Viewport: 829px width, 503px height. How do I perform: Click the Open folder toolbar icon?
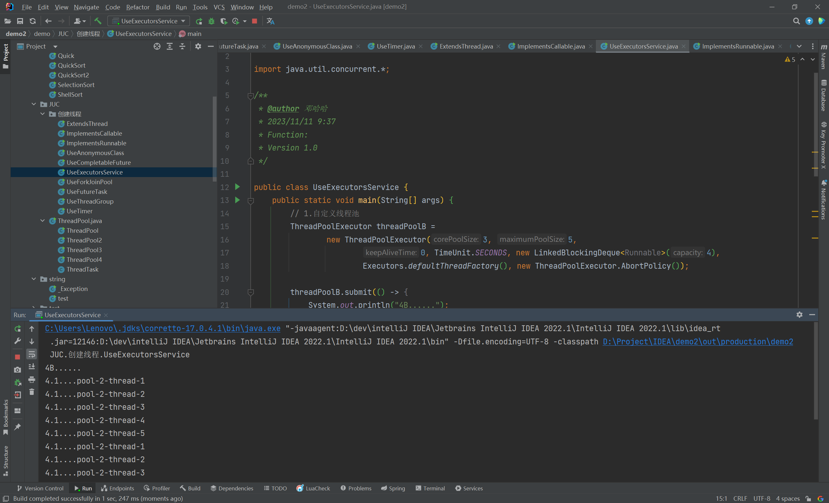[x=7, y=21]
